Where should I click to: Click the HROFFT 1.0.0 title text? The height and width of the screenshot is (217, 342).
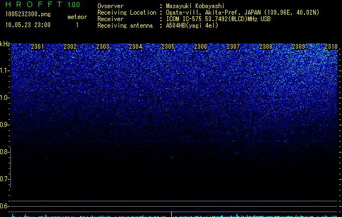42,4
